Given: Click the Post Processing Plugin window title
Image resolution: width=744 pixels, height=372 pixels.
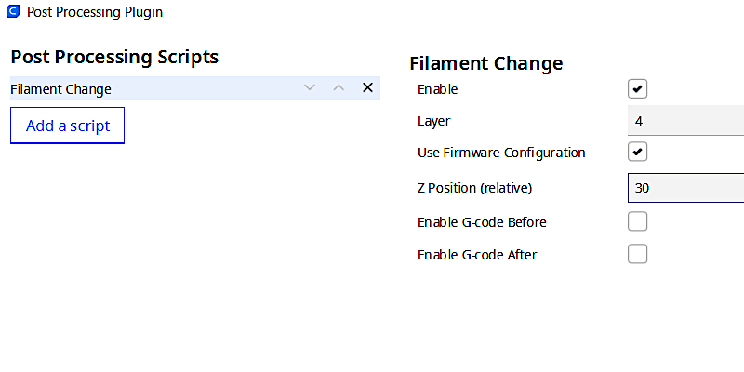Looking at the screenshot, I should click(95, 12).
